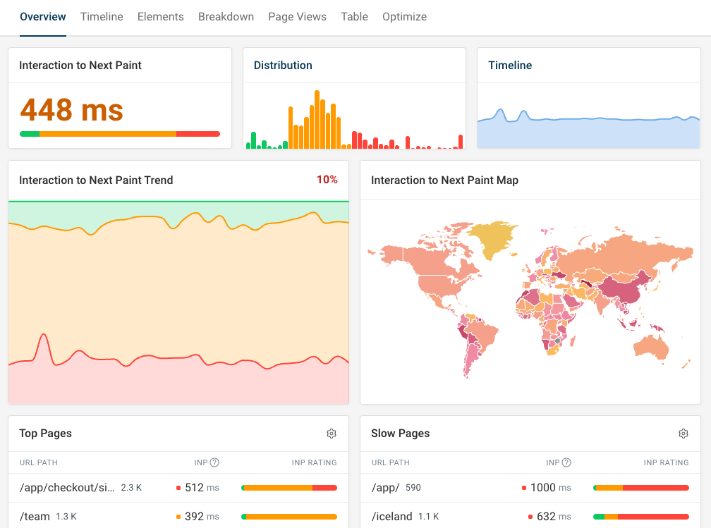
Task: Open the Slow Pages settings gear
Action: click(683, 434)
